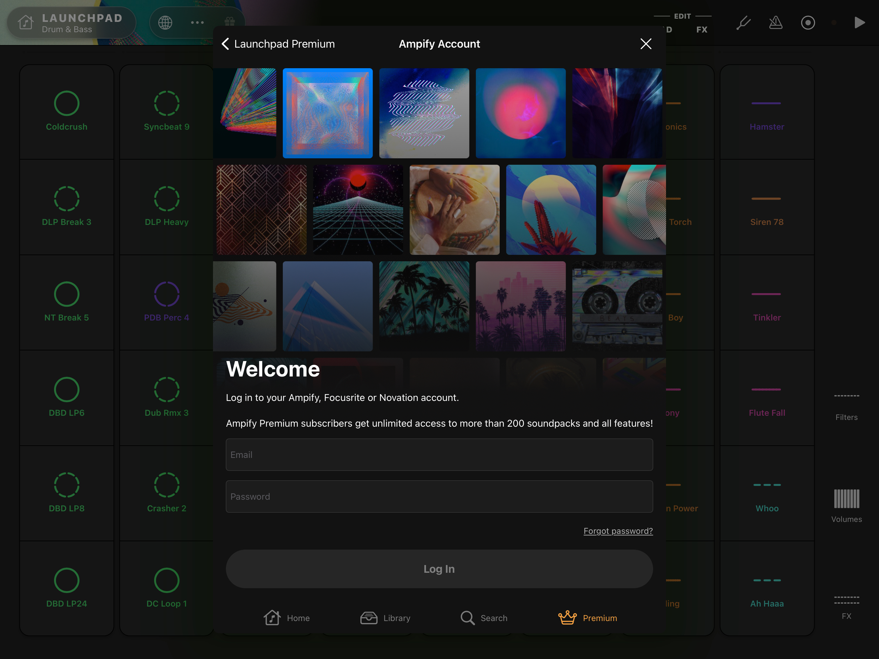Switch to the Search tab
Viewport: 879px width, 659px height.
(484, 618)
